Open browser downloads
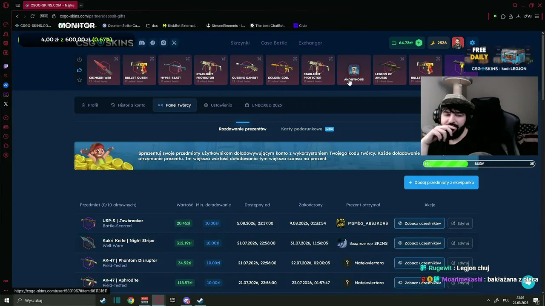This screenshot has width=545, height=306. coord(518,16)
